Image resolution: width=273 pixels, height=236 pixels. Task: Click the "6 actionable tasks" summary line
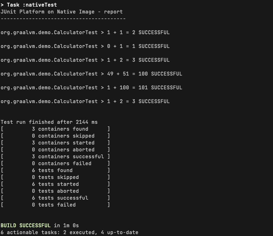coord(69,232)
